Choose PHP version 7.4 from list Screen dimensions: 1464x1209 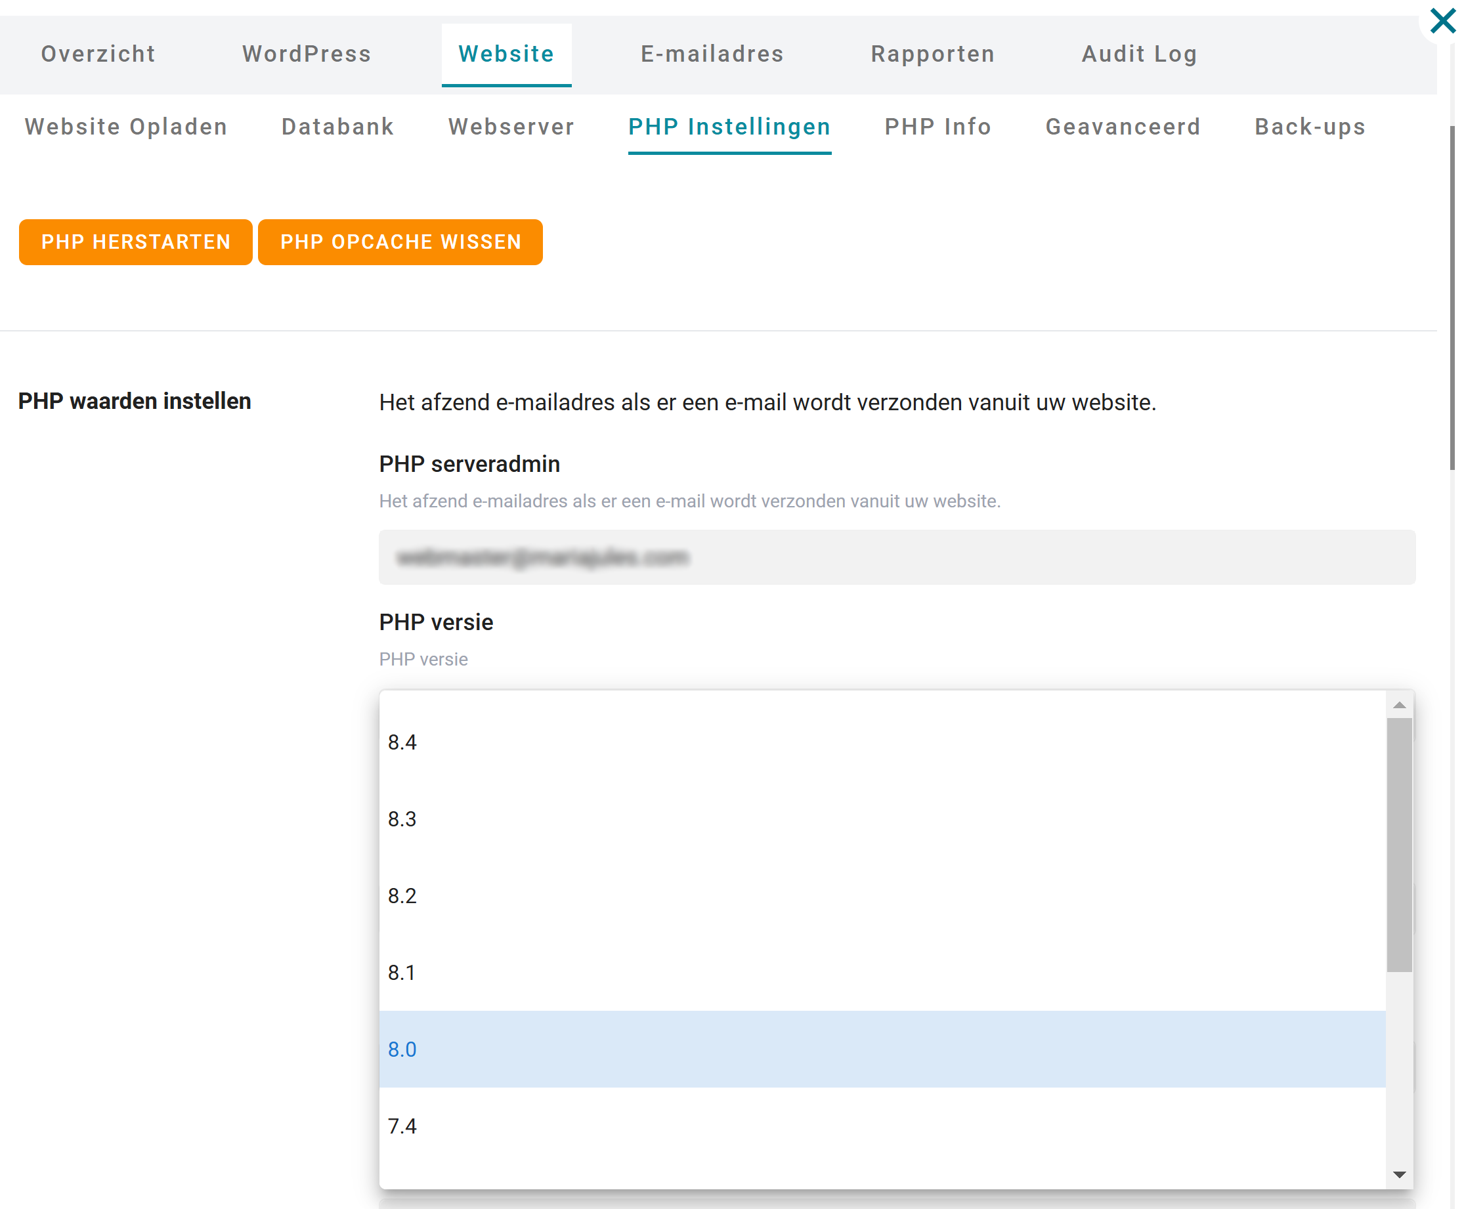tap(882, 1126)
